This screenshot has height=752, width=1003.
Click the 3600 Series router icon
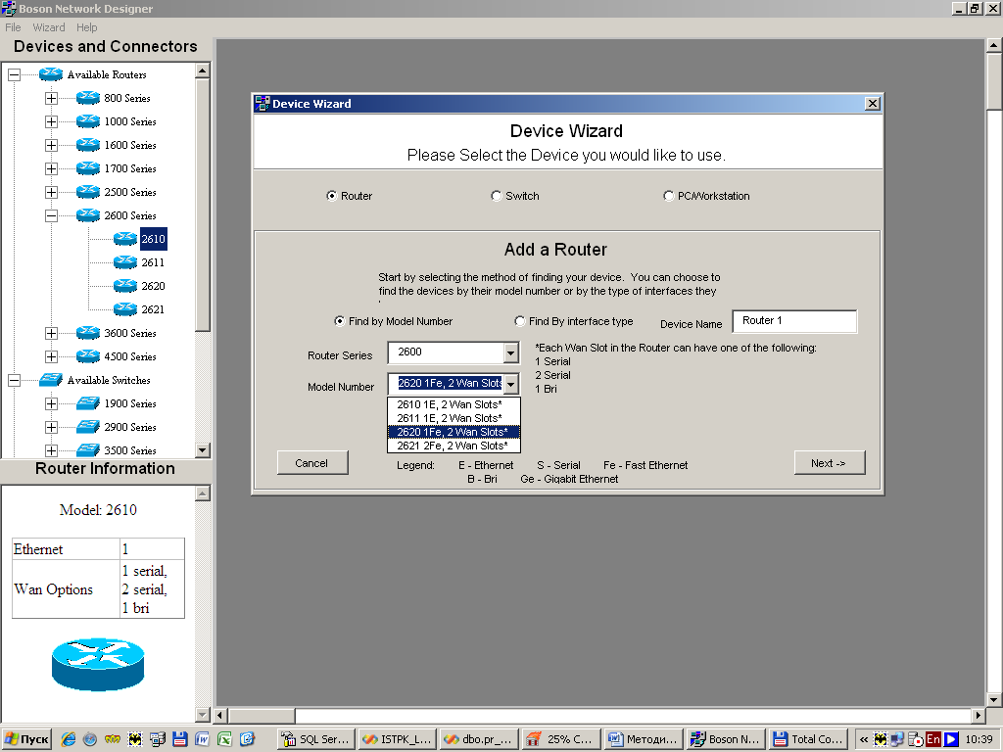(87, 333)
